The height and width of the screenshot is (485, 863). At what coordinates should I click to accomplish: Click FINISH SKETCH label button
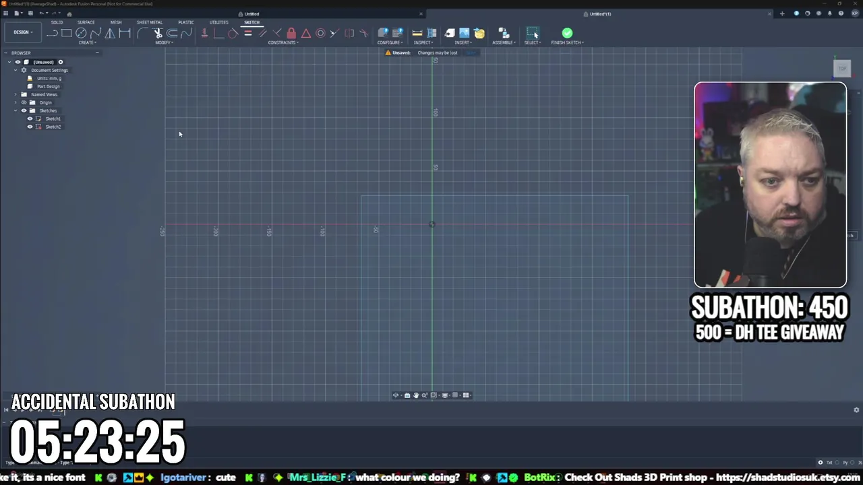(567, 42)
